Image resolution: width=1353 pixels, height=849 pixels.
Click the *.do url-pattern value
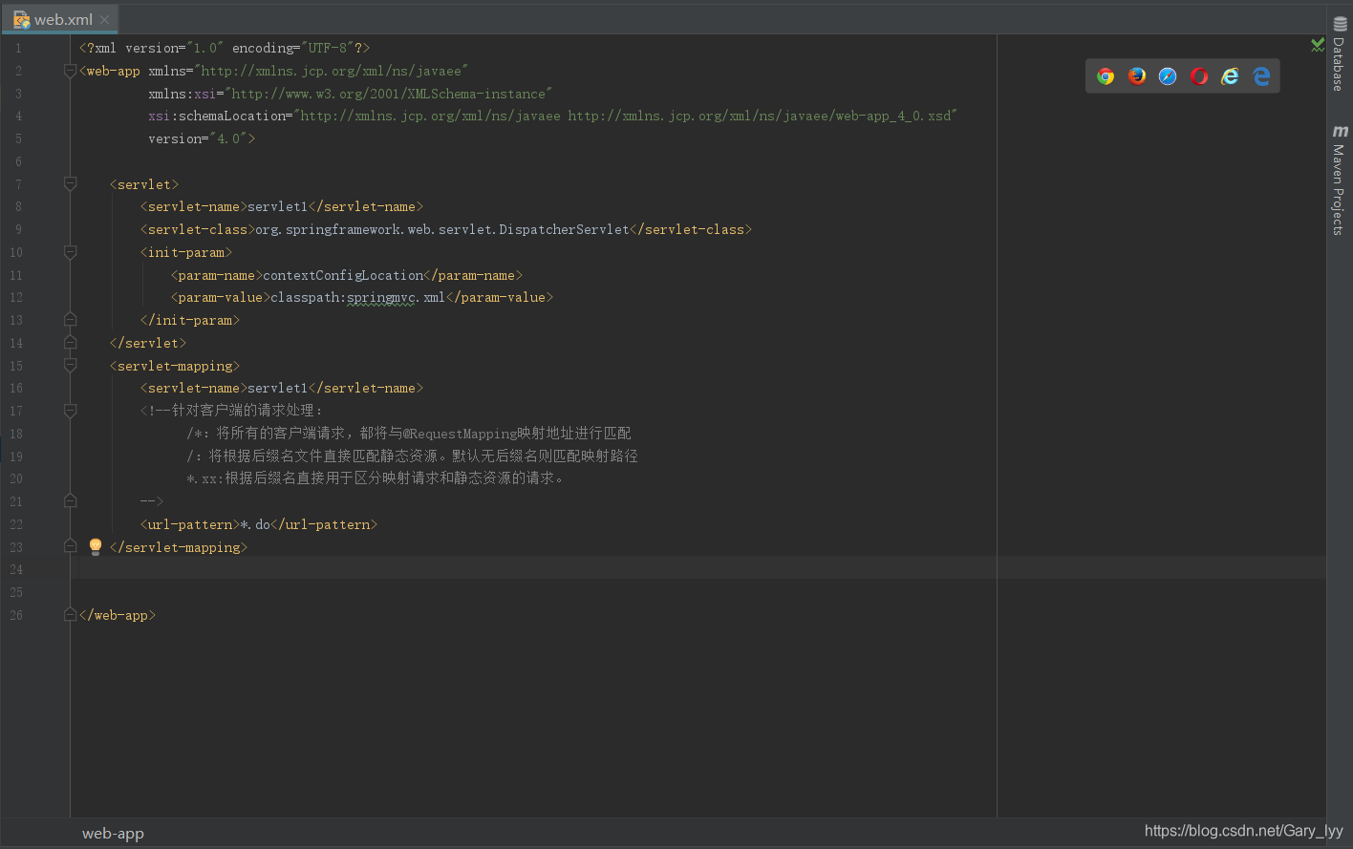255,524
